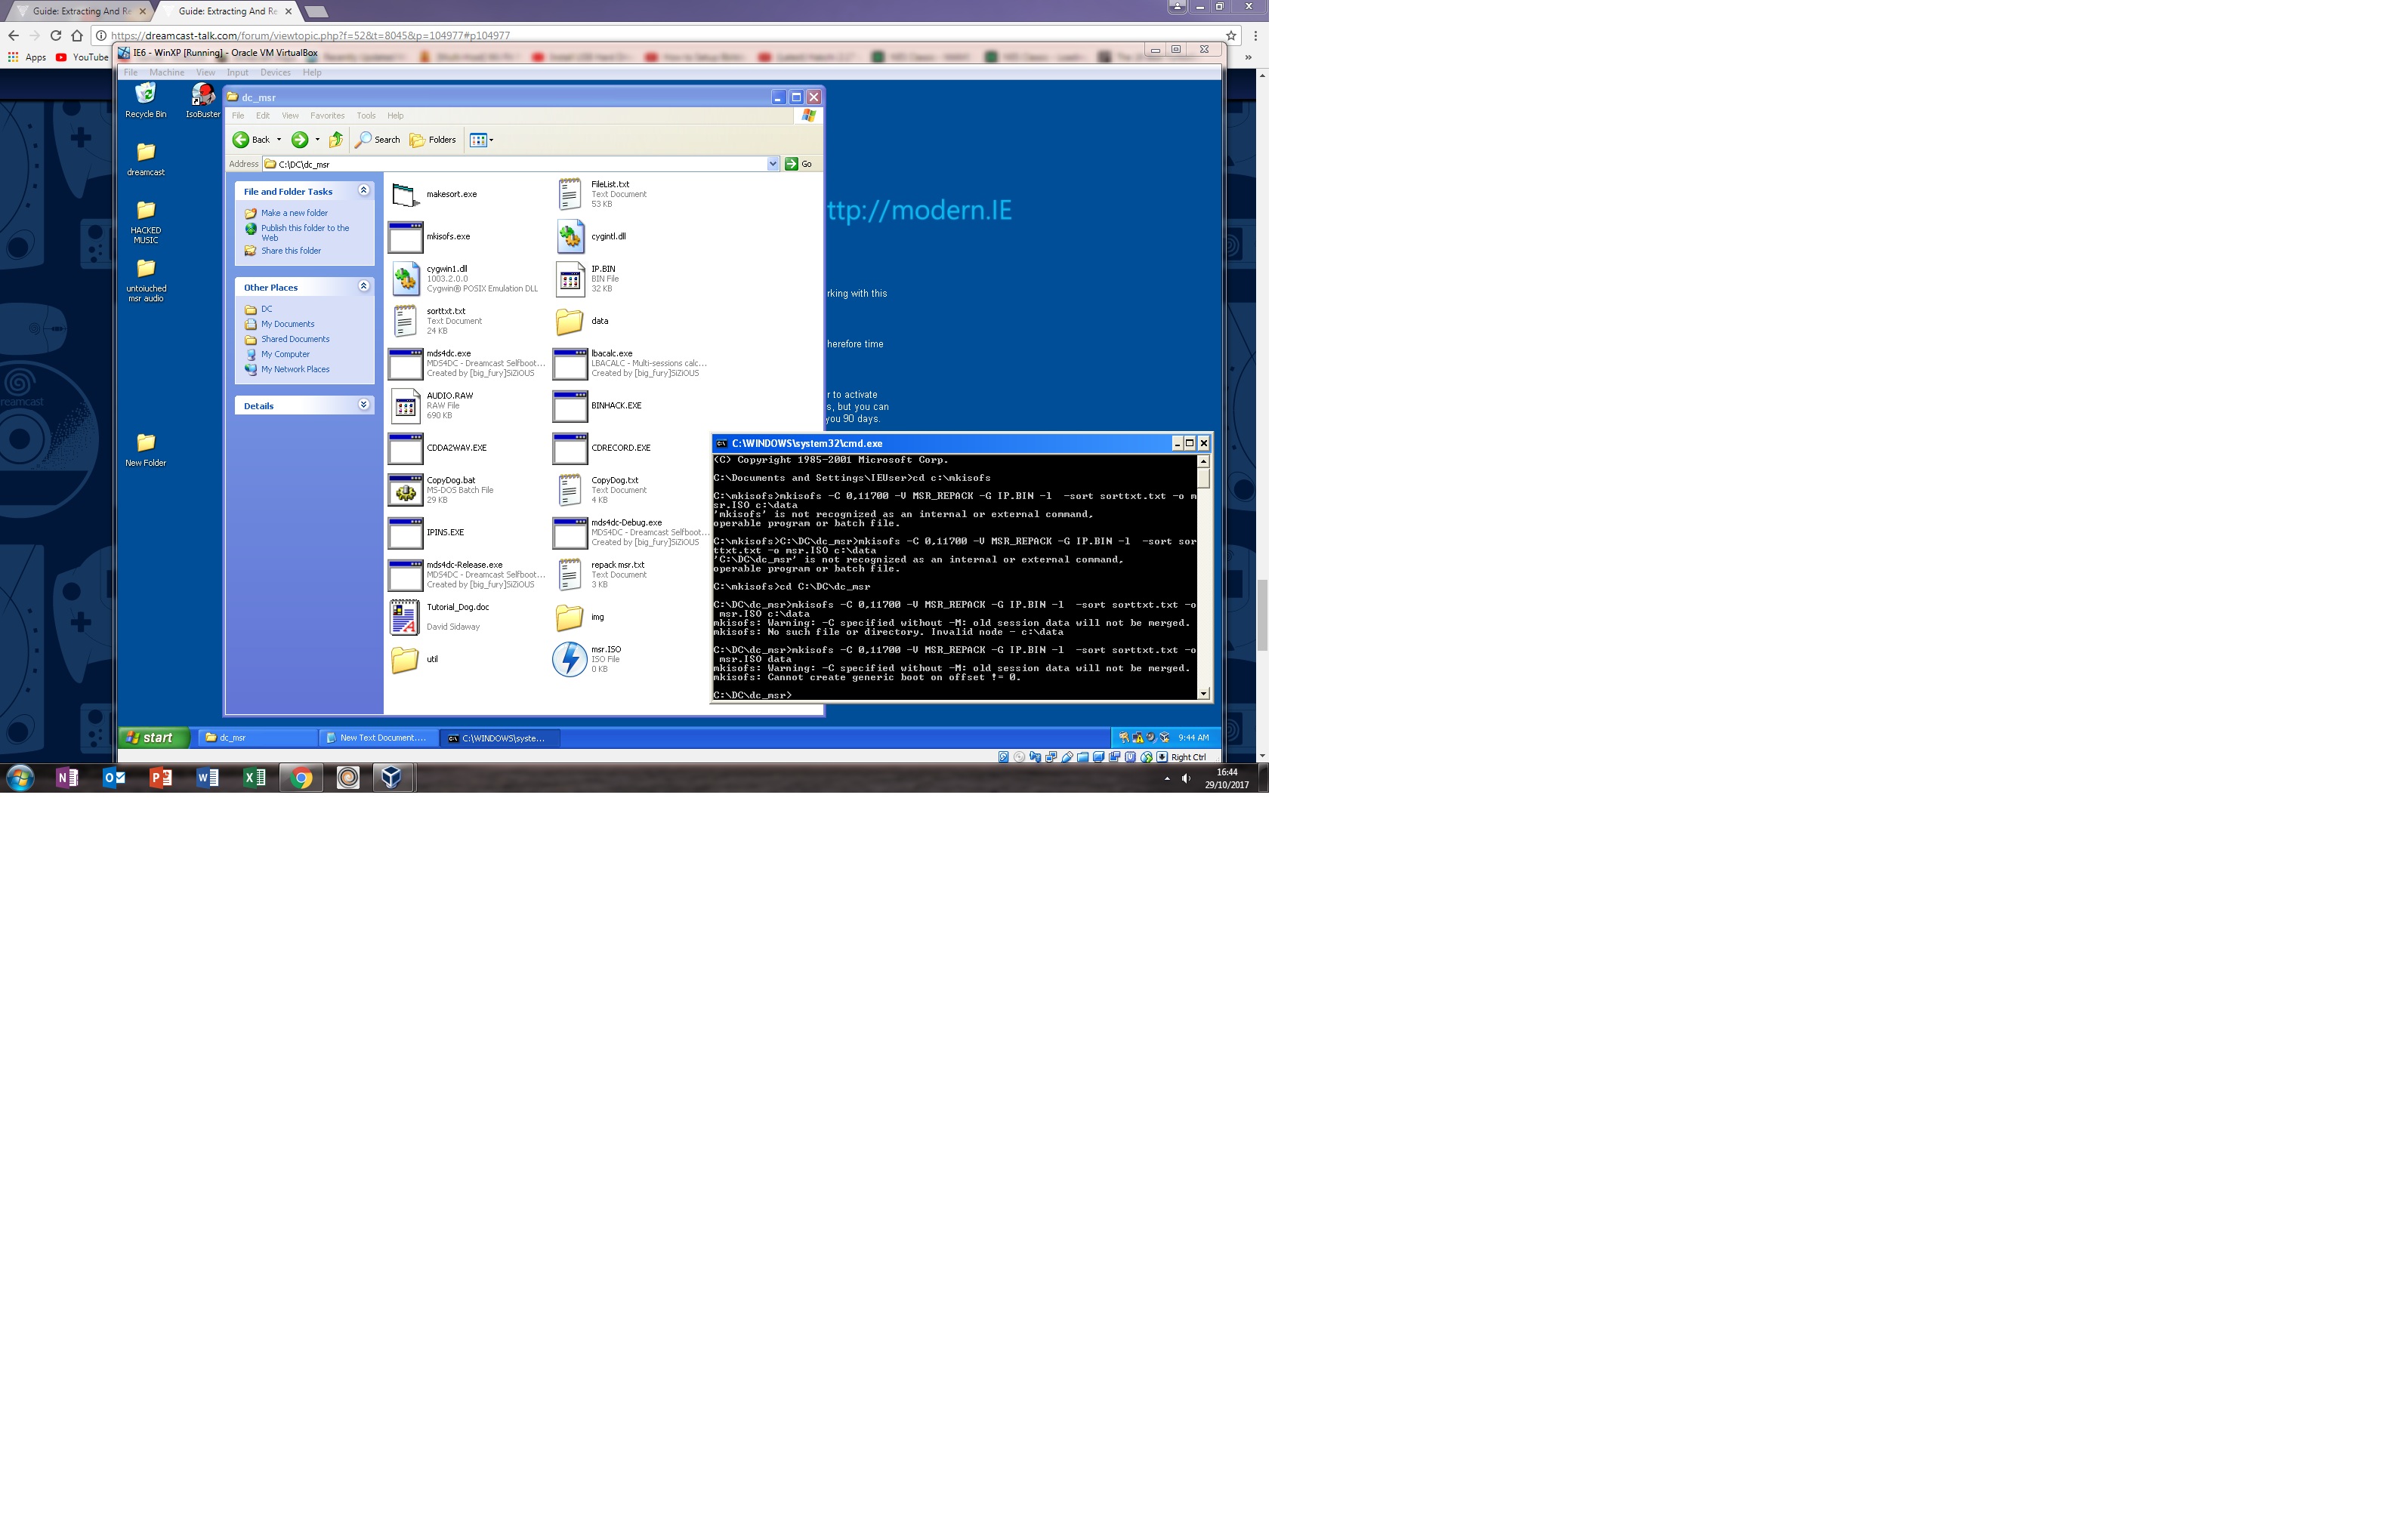Click cmd window scroll up arrow
Screen dimensions: 2408x1525
point(1204,461)
